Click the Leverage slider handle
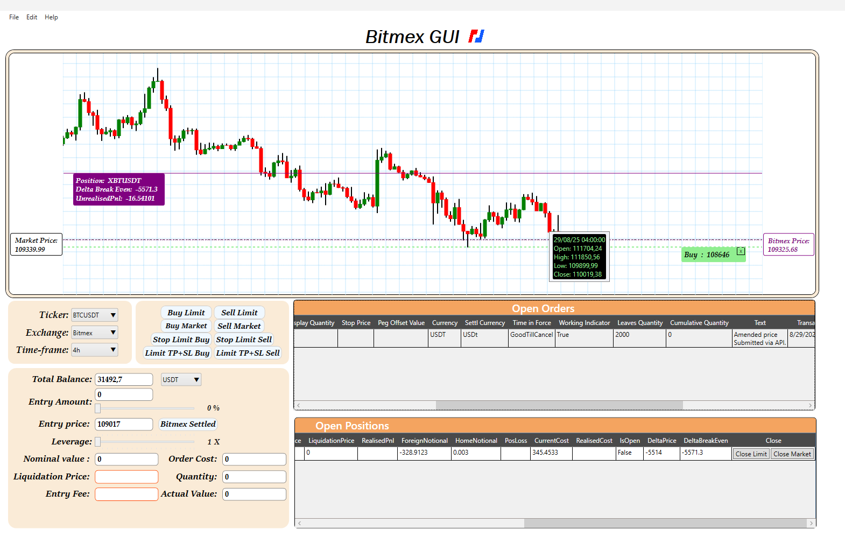 point(98,442)
